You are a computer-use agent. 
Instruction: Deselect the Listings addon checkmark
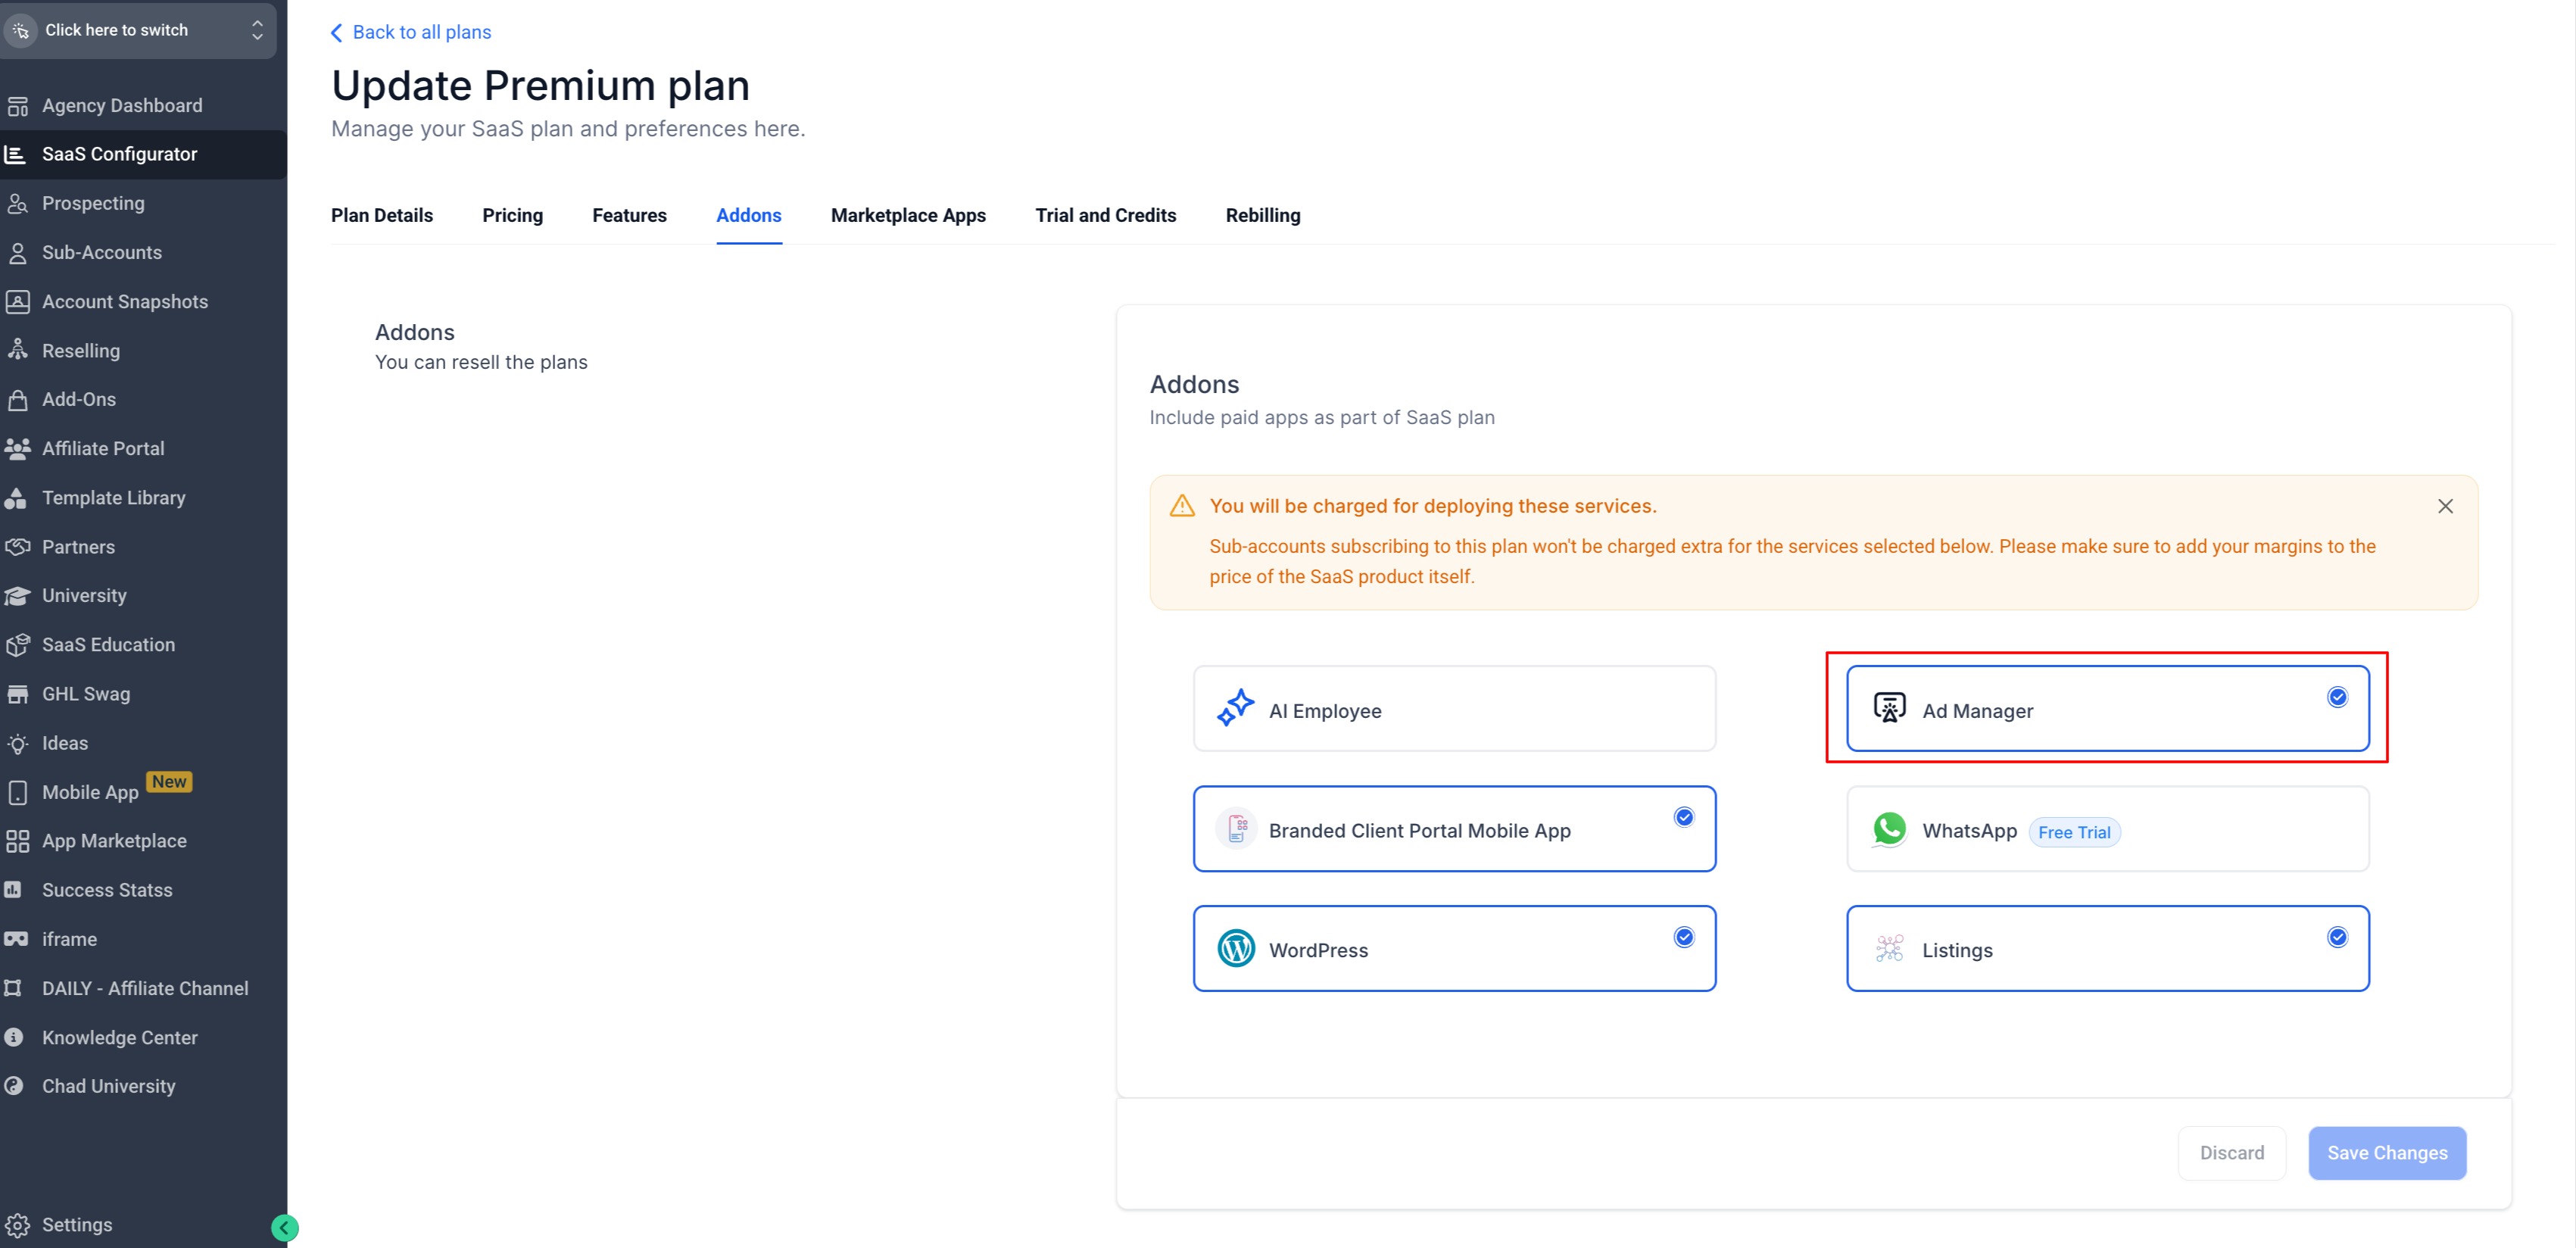(2337, 937)
